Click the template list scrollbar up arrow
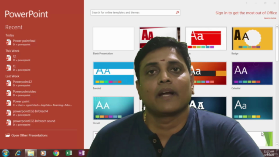 [x=277, y=26]
